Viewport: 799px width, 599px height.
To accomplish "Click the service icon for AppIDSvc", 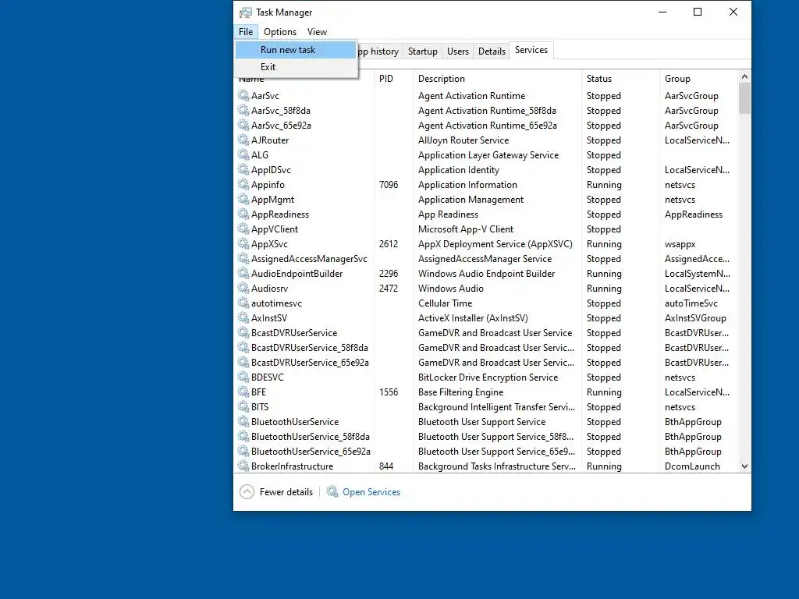I will click(x=243, y=169).
